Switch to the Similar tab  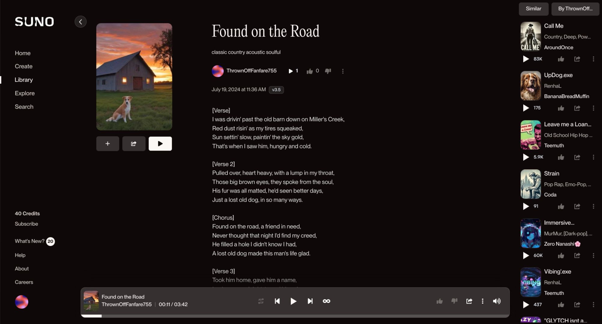pyautogui.click(x=534, y=9)
